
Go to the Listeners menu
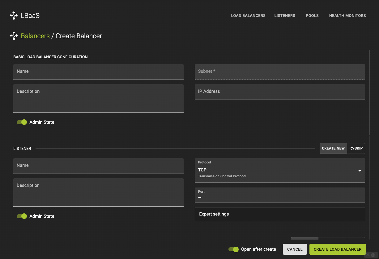click(x=285, y=16)
